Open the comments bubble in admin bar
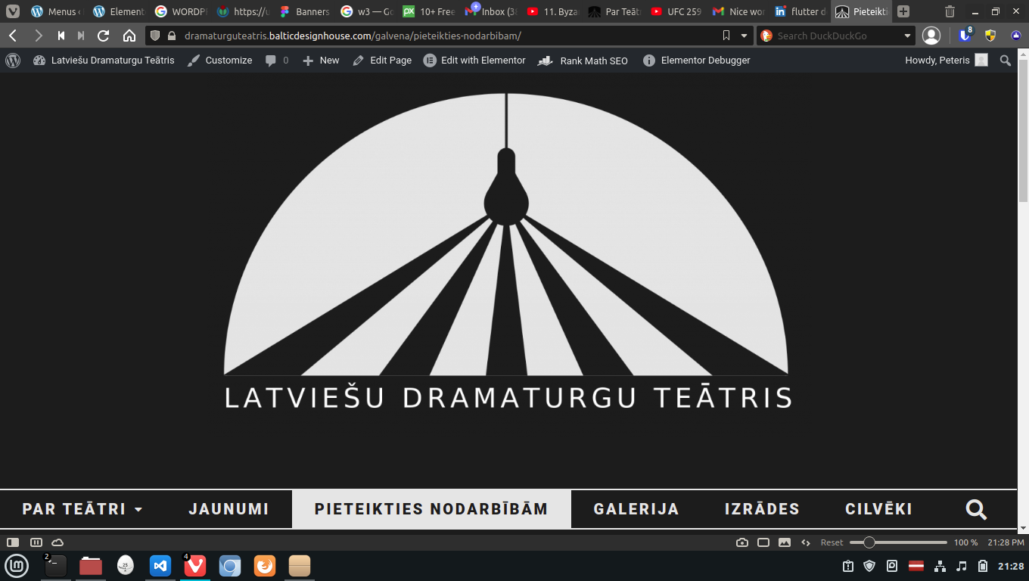1029x581 pixels. click(277, 61)
